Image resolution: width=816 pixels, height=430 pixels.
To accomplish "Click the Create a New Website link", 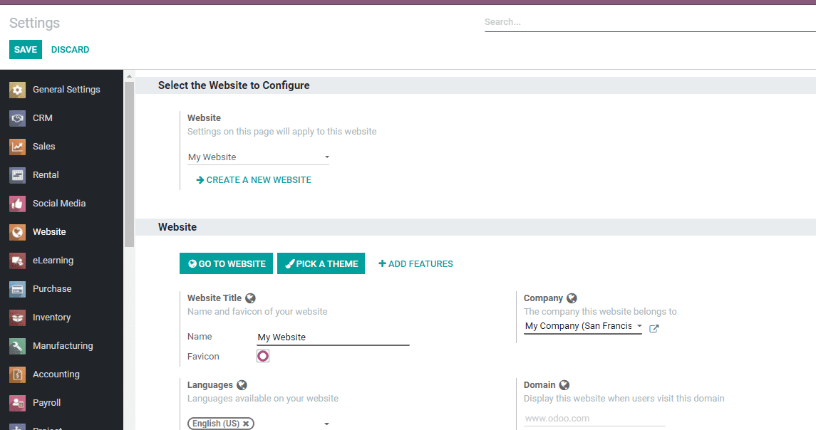I will coord(258,180).
